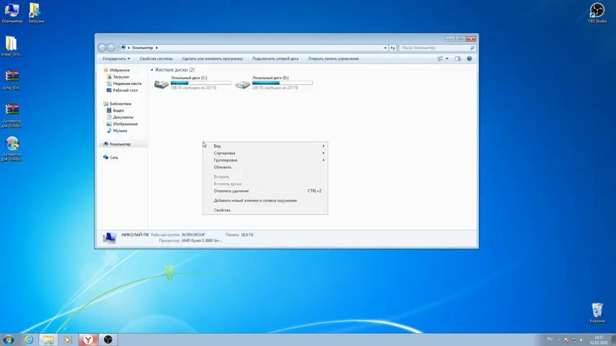
Task: Select Локальный диск (C:) drive
Action: click(193, 83)
